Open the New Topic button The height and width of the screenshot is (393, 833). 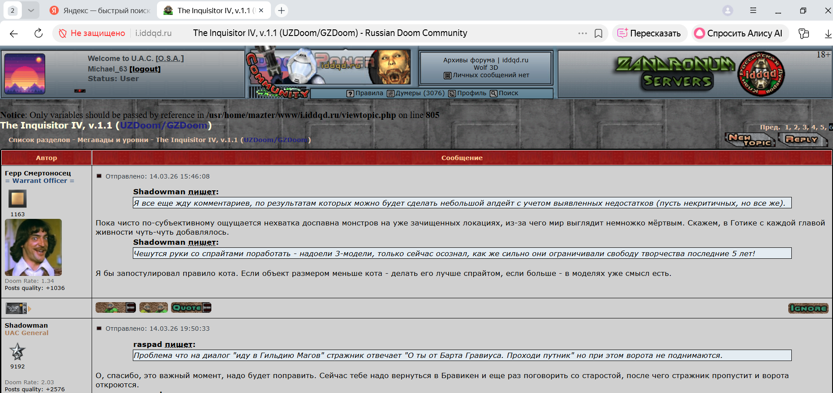pos(750,140)
